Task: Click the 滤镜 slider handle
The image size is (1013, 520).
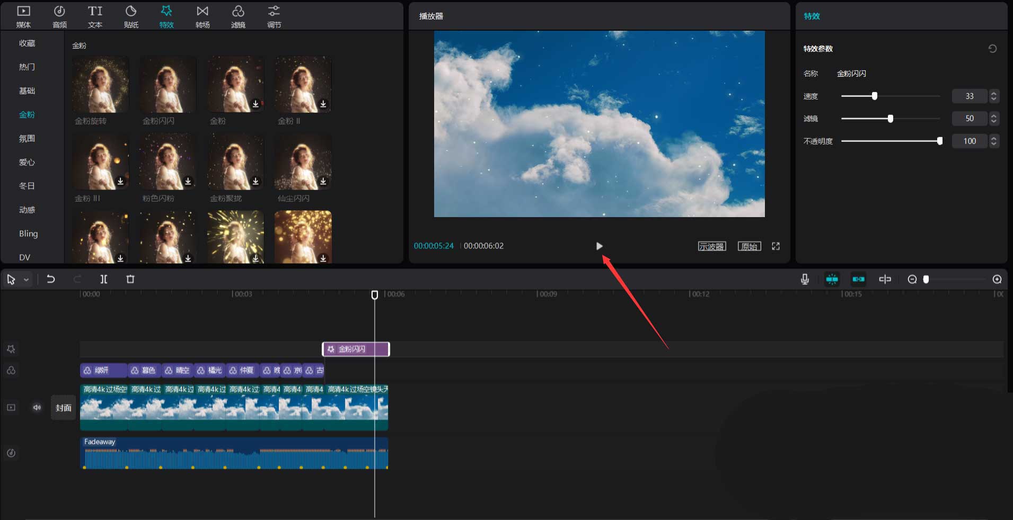Action: click(x=890, y=119)
